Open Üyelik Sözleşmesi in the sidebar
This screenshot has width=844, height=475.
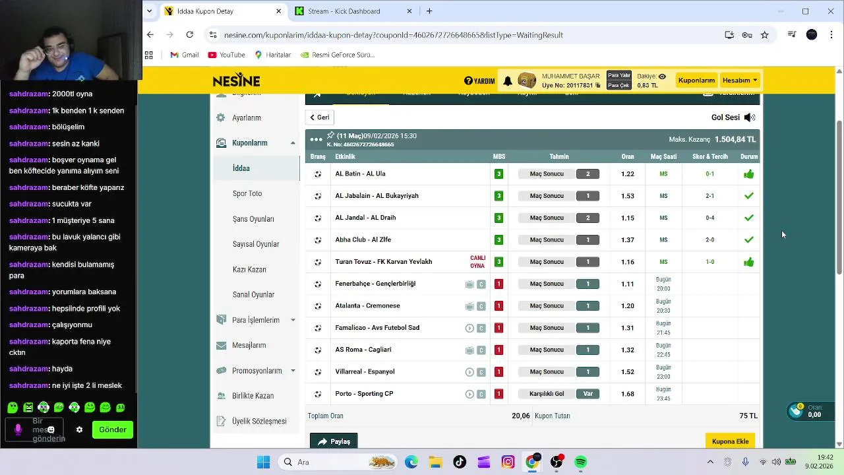pyautogui.click(x=259, y=421)
